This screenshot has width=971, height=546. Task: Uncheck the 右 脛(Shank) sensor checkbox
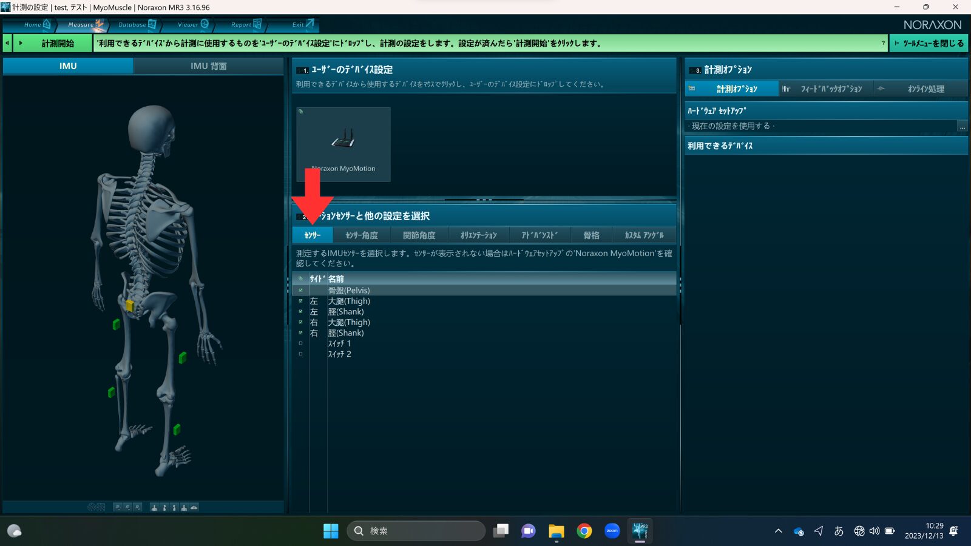(300, 332)
